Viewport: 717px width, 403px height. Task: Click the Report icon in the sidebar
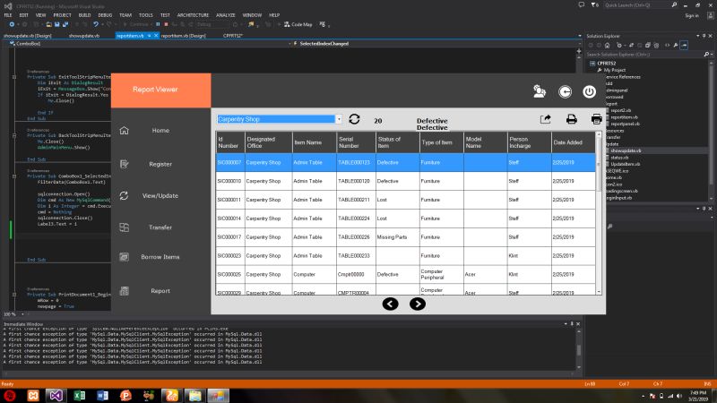(x=124, y=290)
